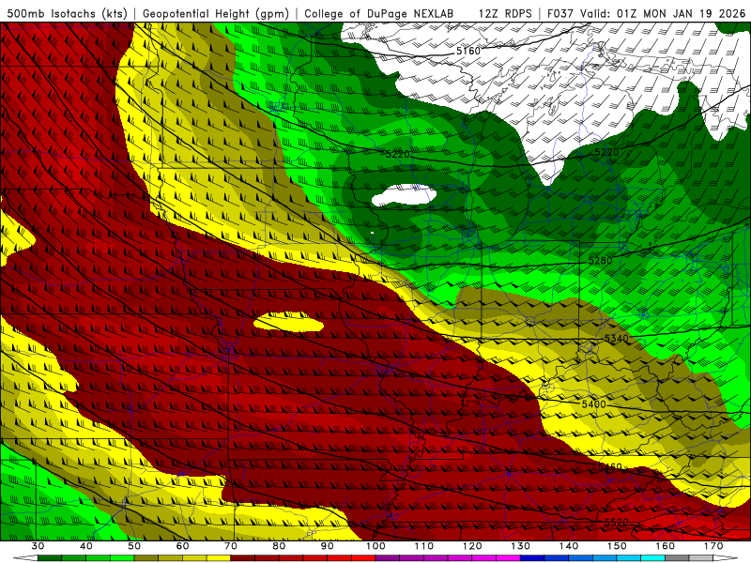Click the 5400 height contour label
The width and height of the screenshot is (751, 563).
(594, 404)
